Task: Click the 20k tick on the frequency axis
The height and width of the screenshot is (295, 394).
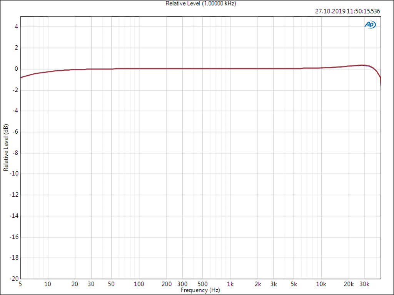Action: 349,284
